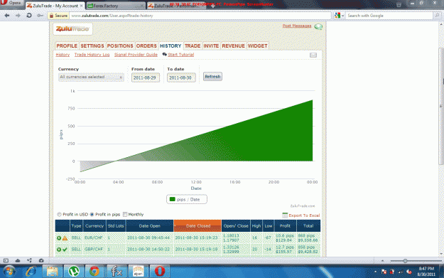Click the search magnifier icon
444x278 pixels.
pyautogui.click(x=437, y=16)
